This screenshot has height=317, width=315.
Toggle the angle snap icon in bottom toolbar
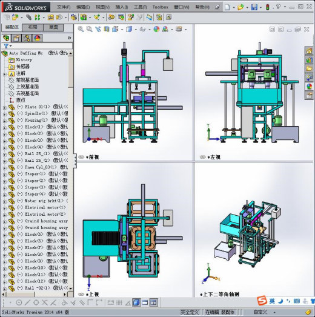pyautogui.click(x=128, y=302)
